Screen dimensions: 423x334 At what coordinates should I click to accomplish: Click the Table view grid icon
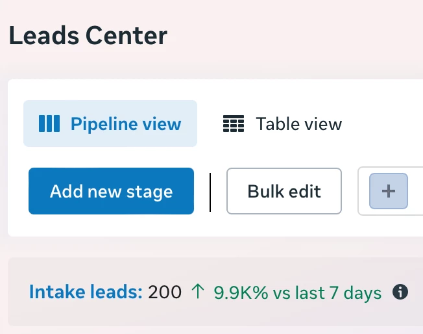point(234,123)
